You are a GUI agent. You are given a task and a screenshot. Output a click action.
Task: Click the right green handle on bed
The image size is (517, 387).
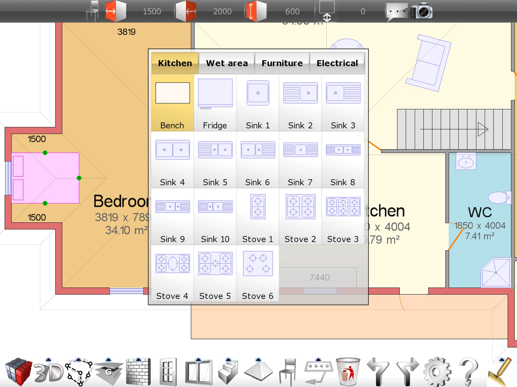click(79, 178)
